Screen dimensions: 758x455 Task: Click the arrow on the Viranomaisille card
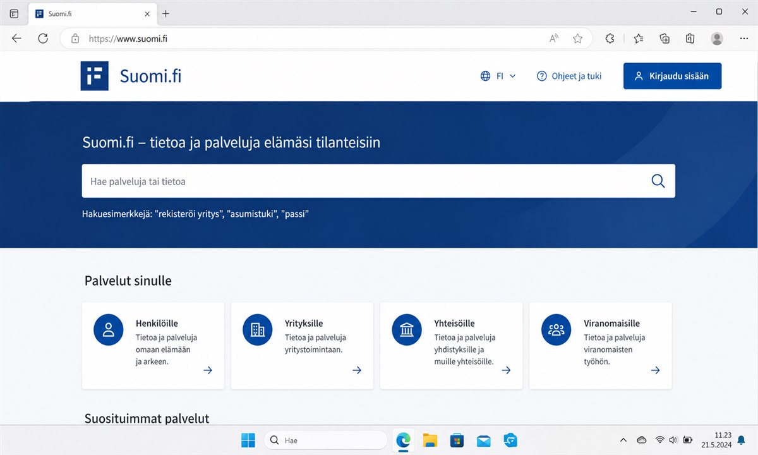(656, 370)
